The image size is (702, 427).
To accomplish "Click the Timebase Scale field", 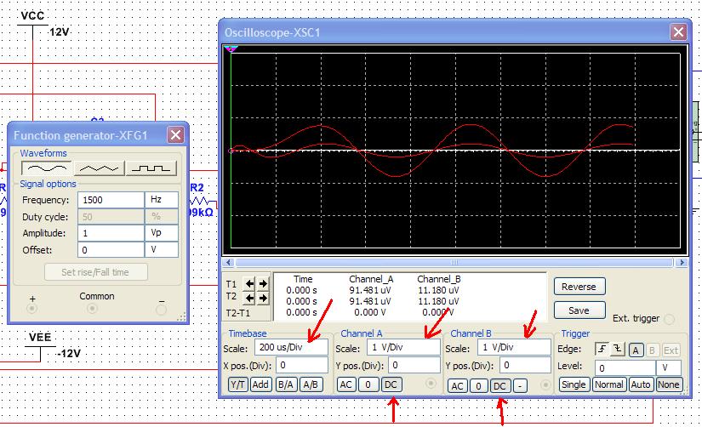I will click(x=290, y=348).
